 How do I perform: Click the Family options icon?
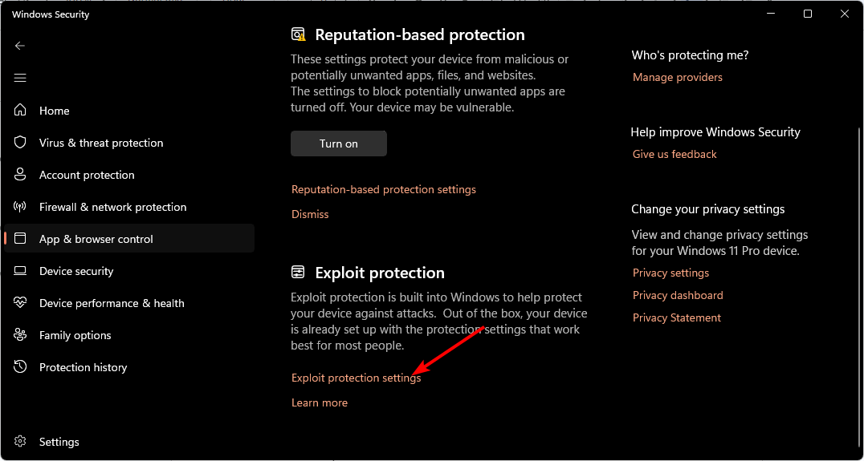pos(21,335)
